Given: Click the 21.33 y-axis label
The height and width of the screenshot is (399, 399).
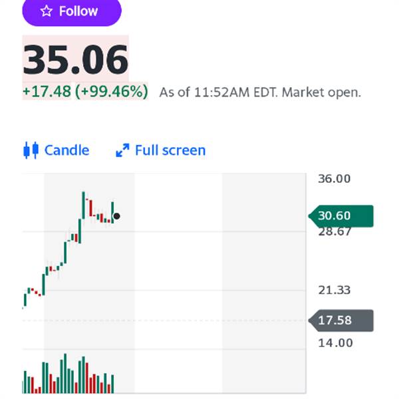Looking at the screenshot, I should (x=334, y=290).
